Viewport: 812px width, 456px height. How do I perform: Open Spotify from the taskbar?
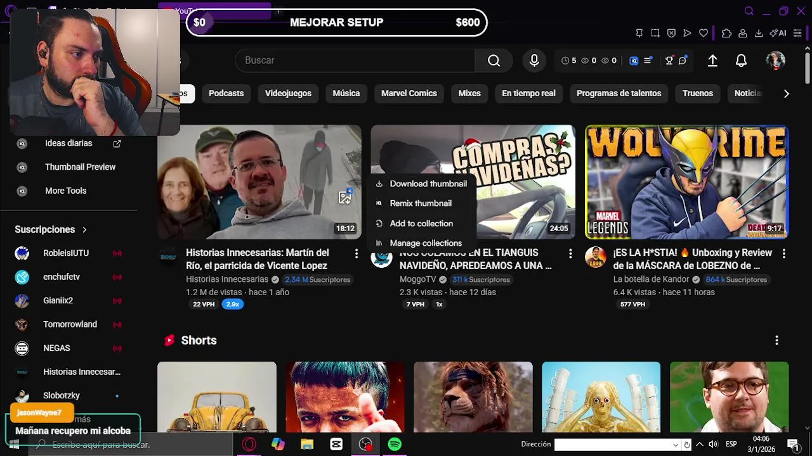(395, 445)
